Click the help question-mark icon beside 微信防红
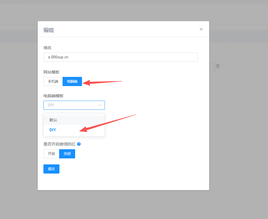The height and width of the screenshot is (219, 268). pyautogui.click(x=79, y=144)
